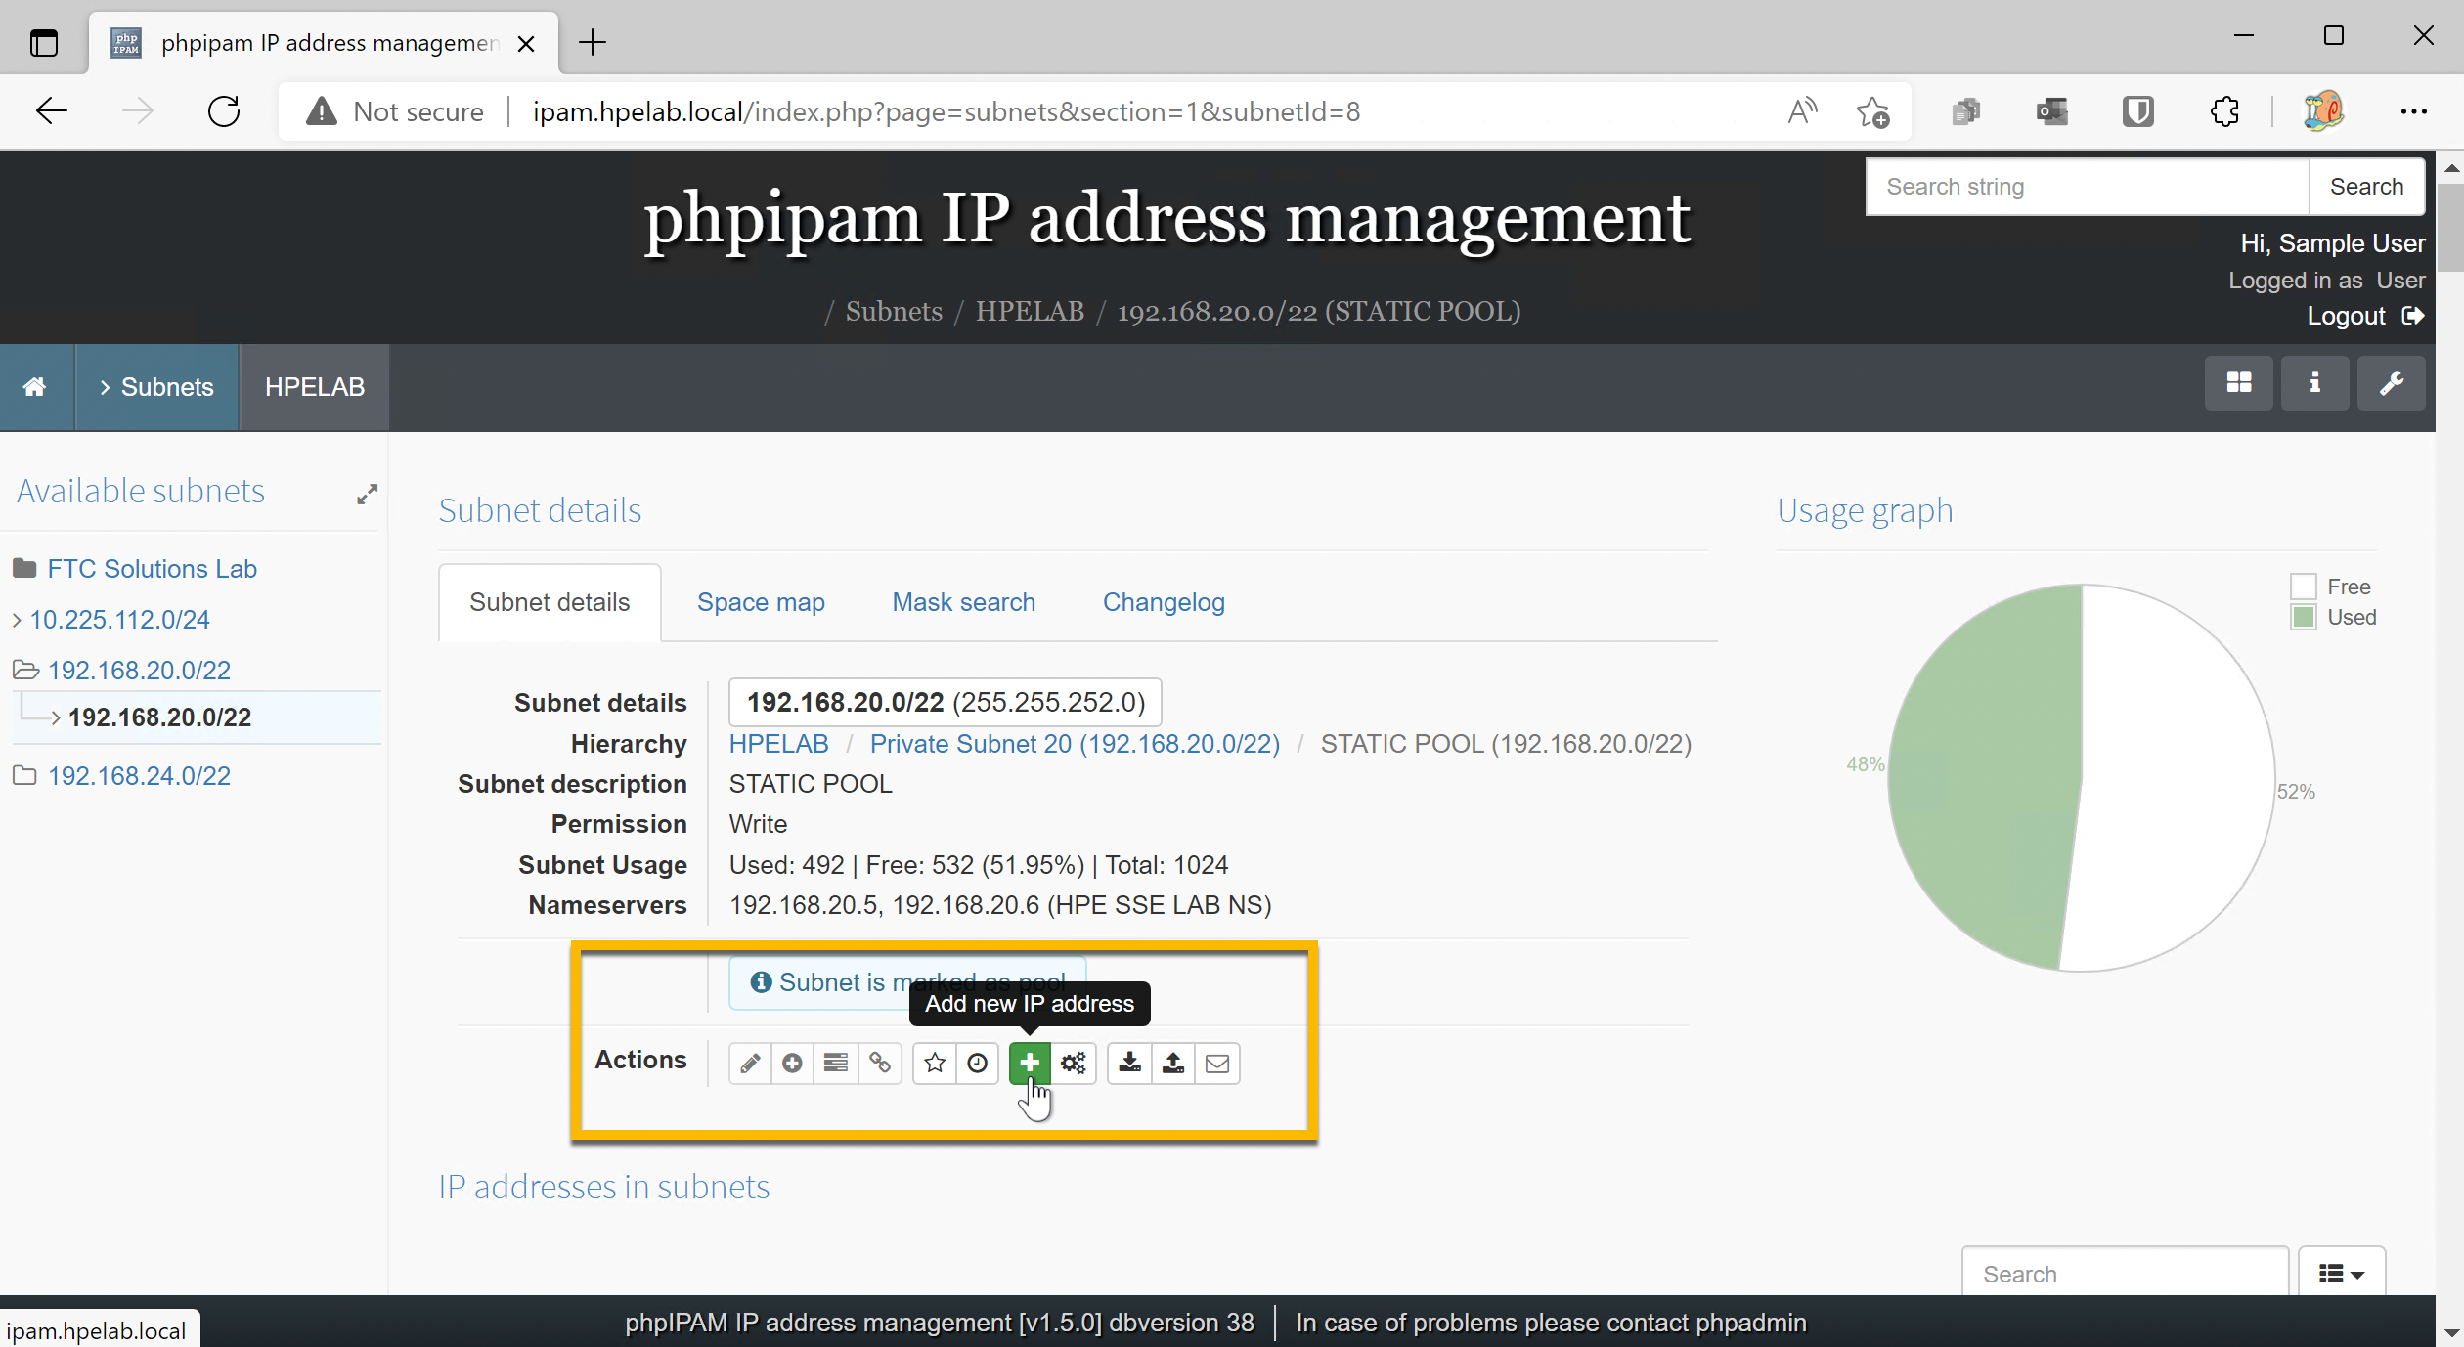2464x1347 pixels.
Task: Open tools via the wrench icon
Action: (2391, 383)
